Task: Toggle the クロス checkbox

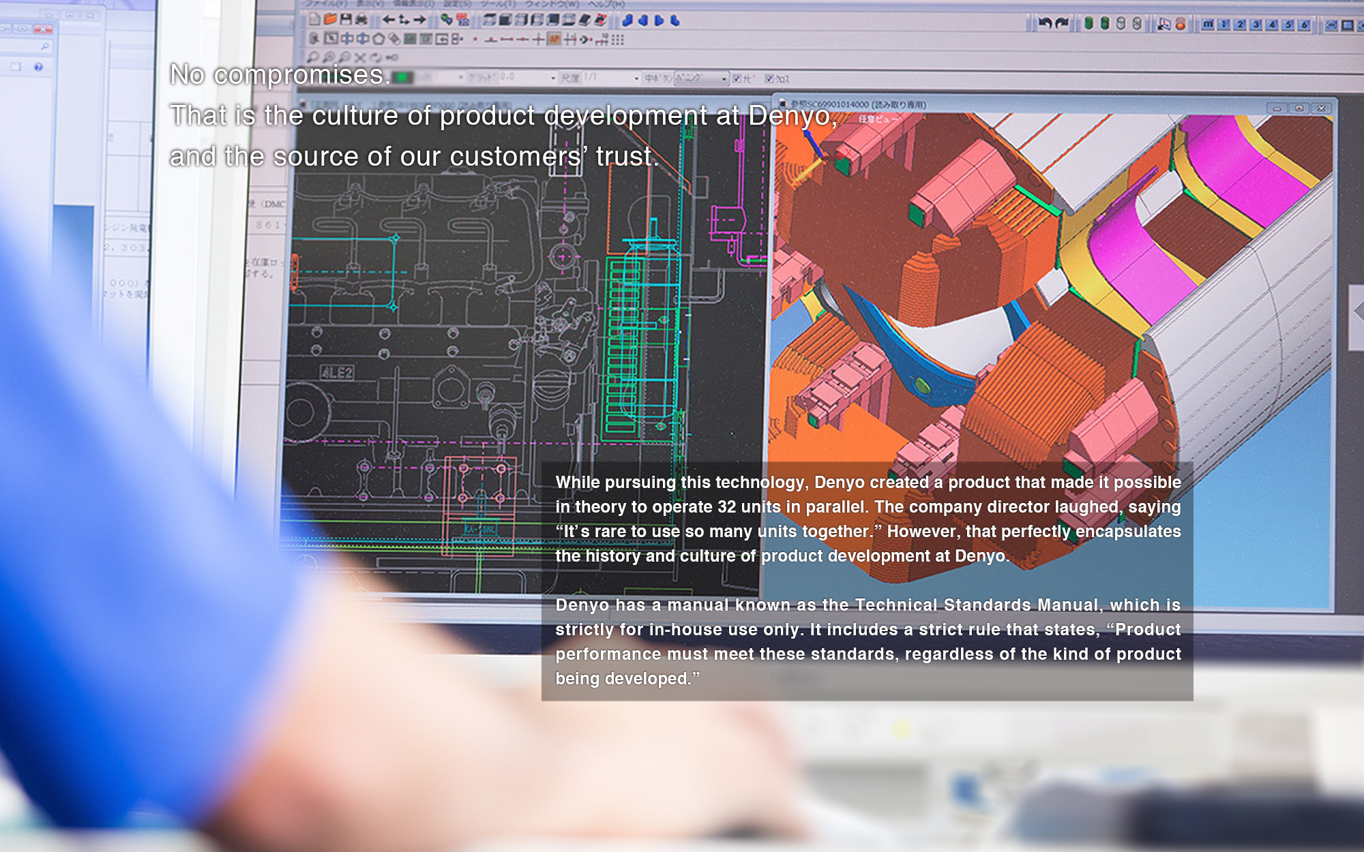Action: tap(769, 78)
